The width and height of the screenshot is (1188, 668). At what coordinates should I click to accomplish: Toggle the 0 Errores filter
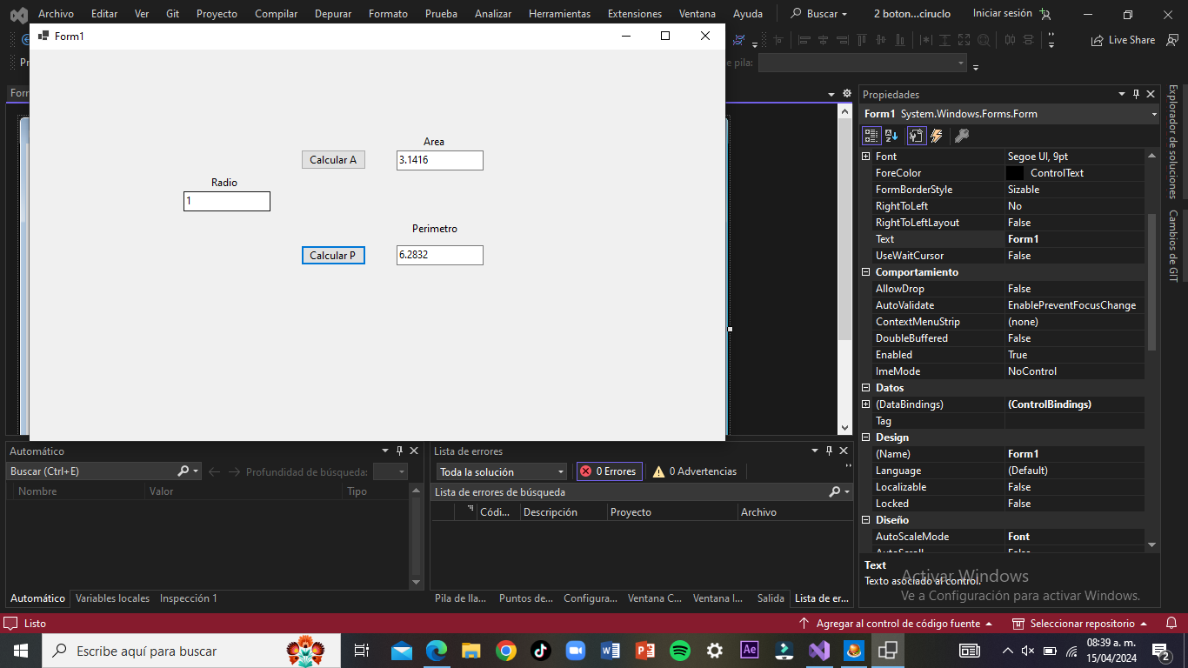[x=610, y=471]
